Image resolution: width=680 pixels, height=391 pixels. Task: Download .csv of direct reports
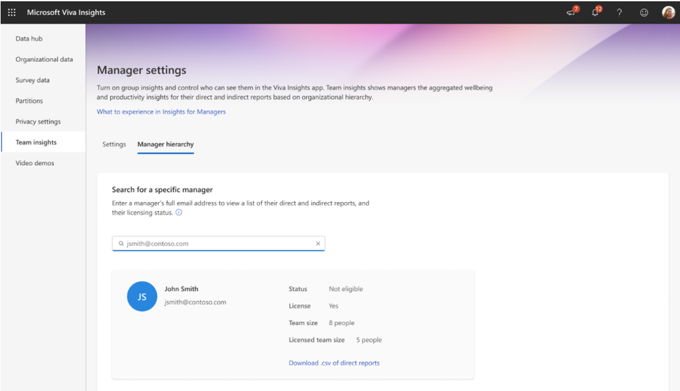pos(334,363)
